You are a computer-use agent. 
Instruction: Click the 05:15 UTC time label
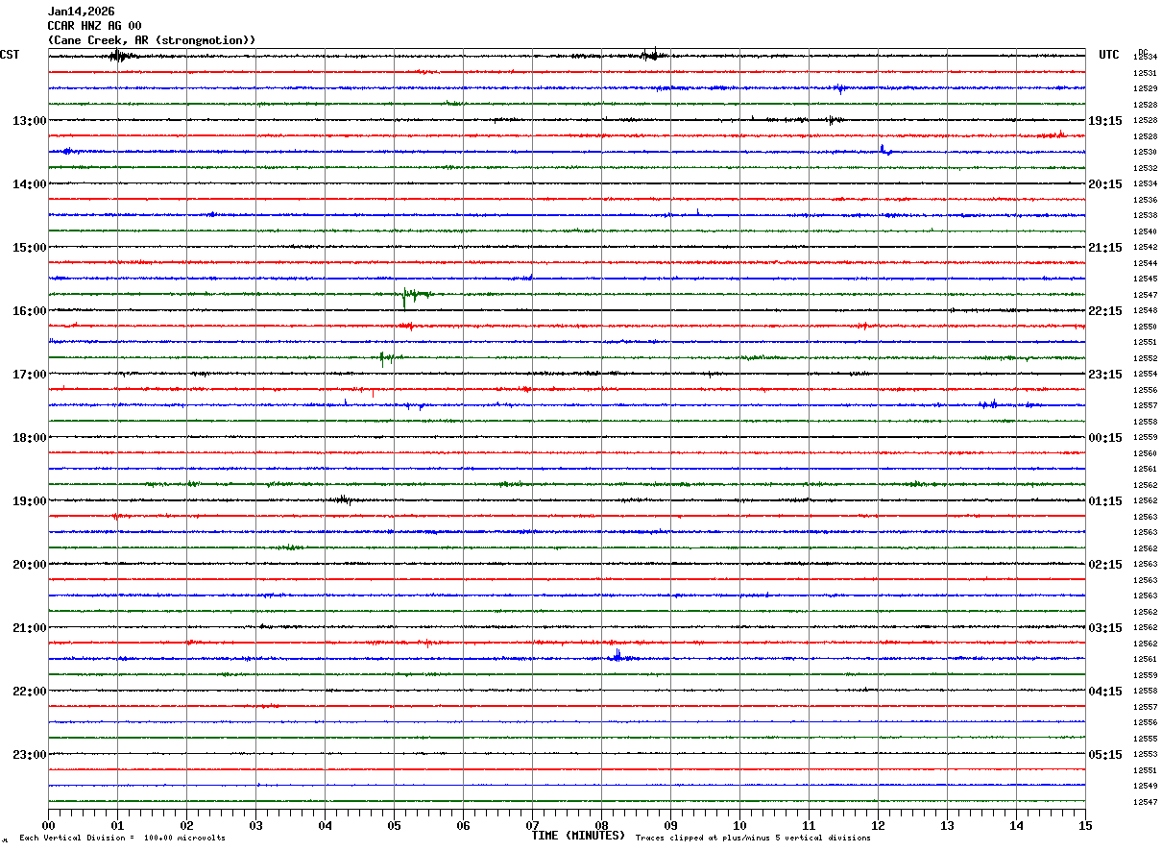tap(1105, 755)
